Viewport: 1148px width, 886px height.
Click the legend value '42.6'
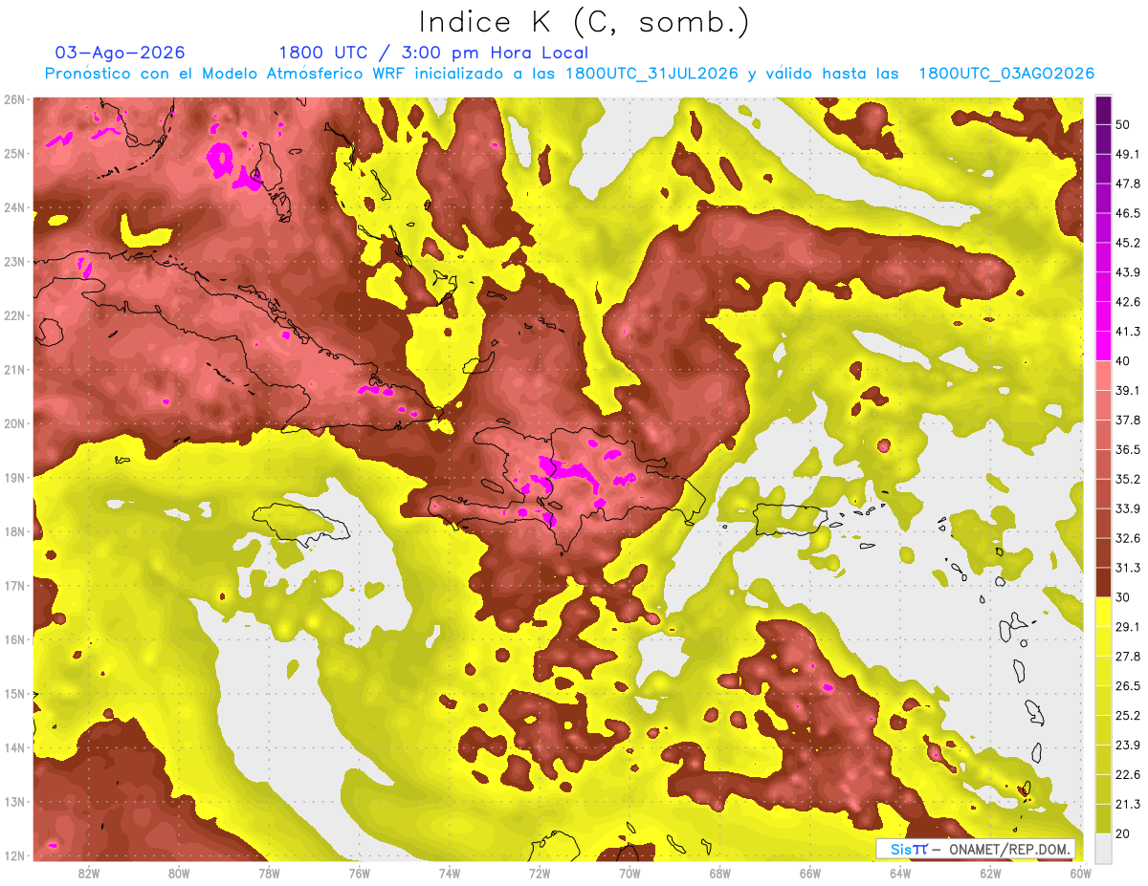pyautogui.click(x=1129, y=302)
